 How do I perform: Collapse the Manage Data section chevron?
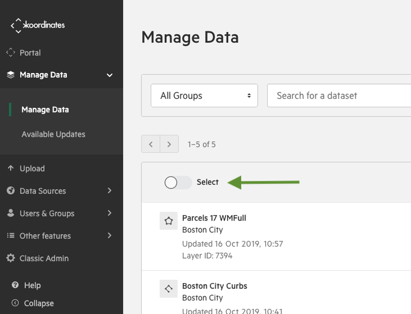(x=110, y=75)
